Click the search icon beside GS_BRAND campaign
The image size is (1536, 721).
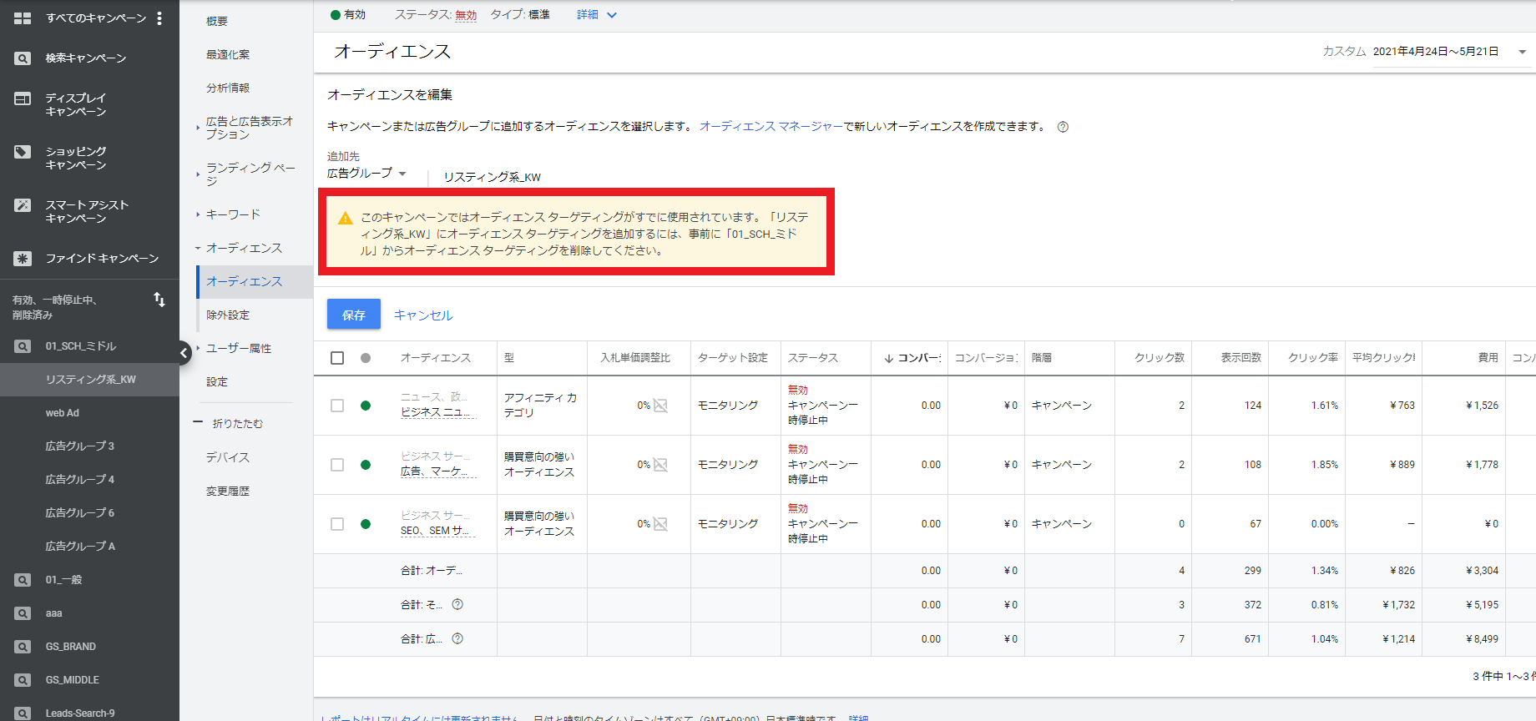pos(23,647)
